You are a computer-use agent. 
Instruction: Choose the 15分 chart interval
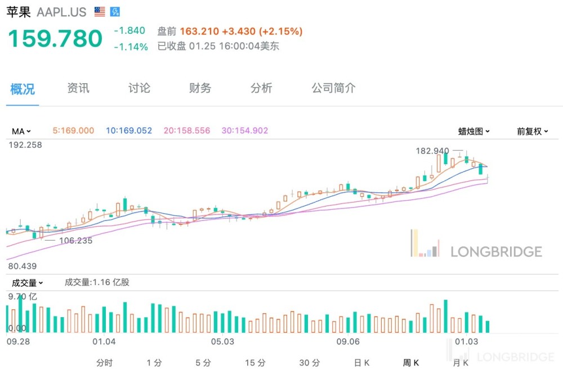[x=255, y=363]
